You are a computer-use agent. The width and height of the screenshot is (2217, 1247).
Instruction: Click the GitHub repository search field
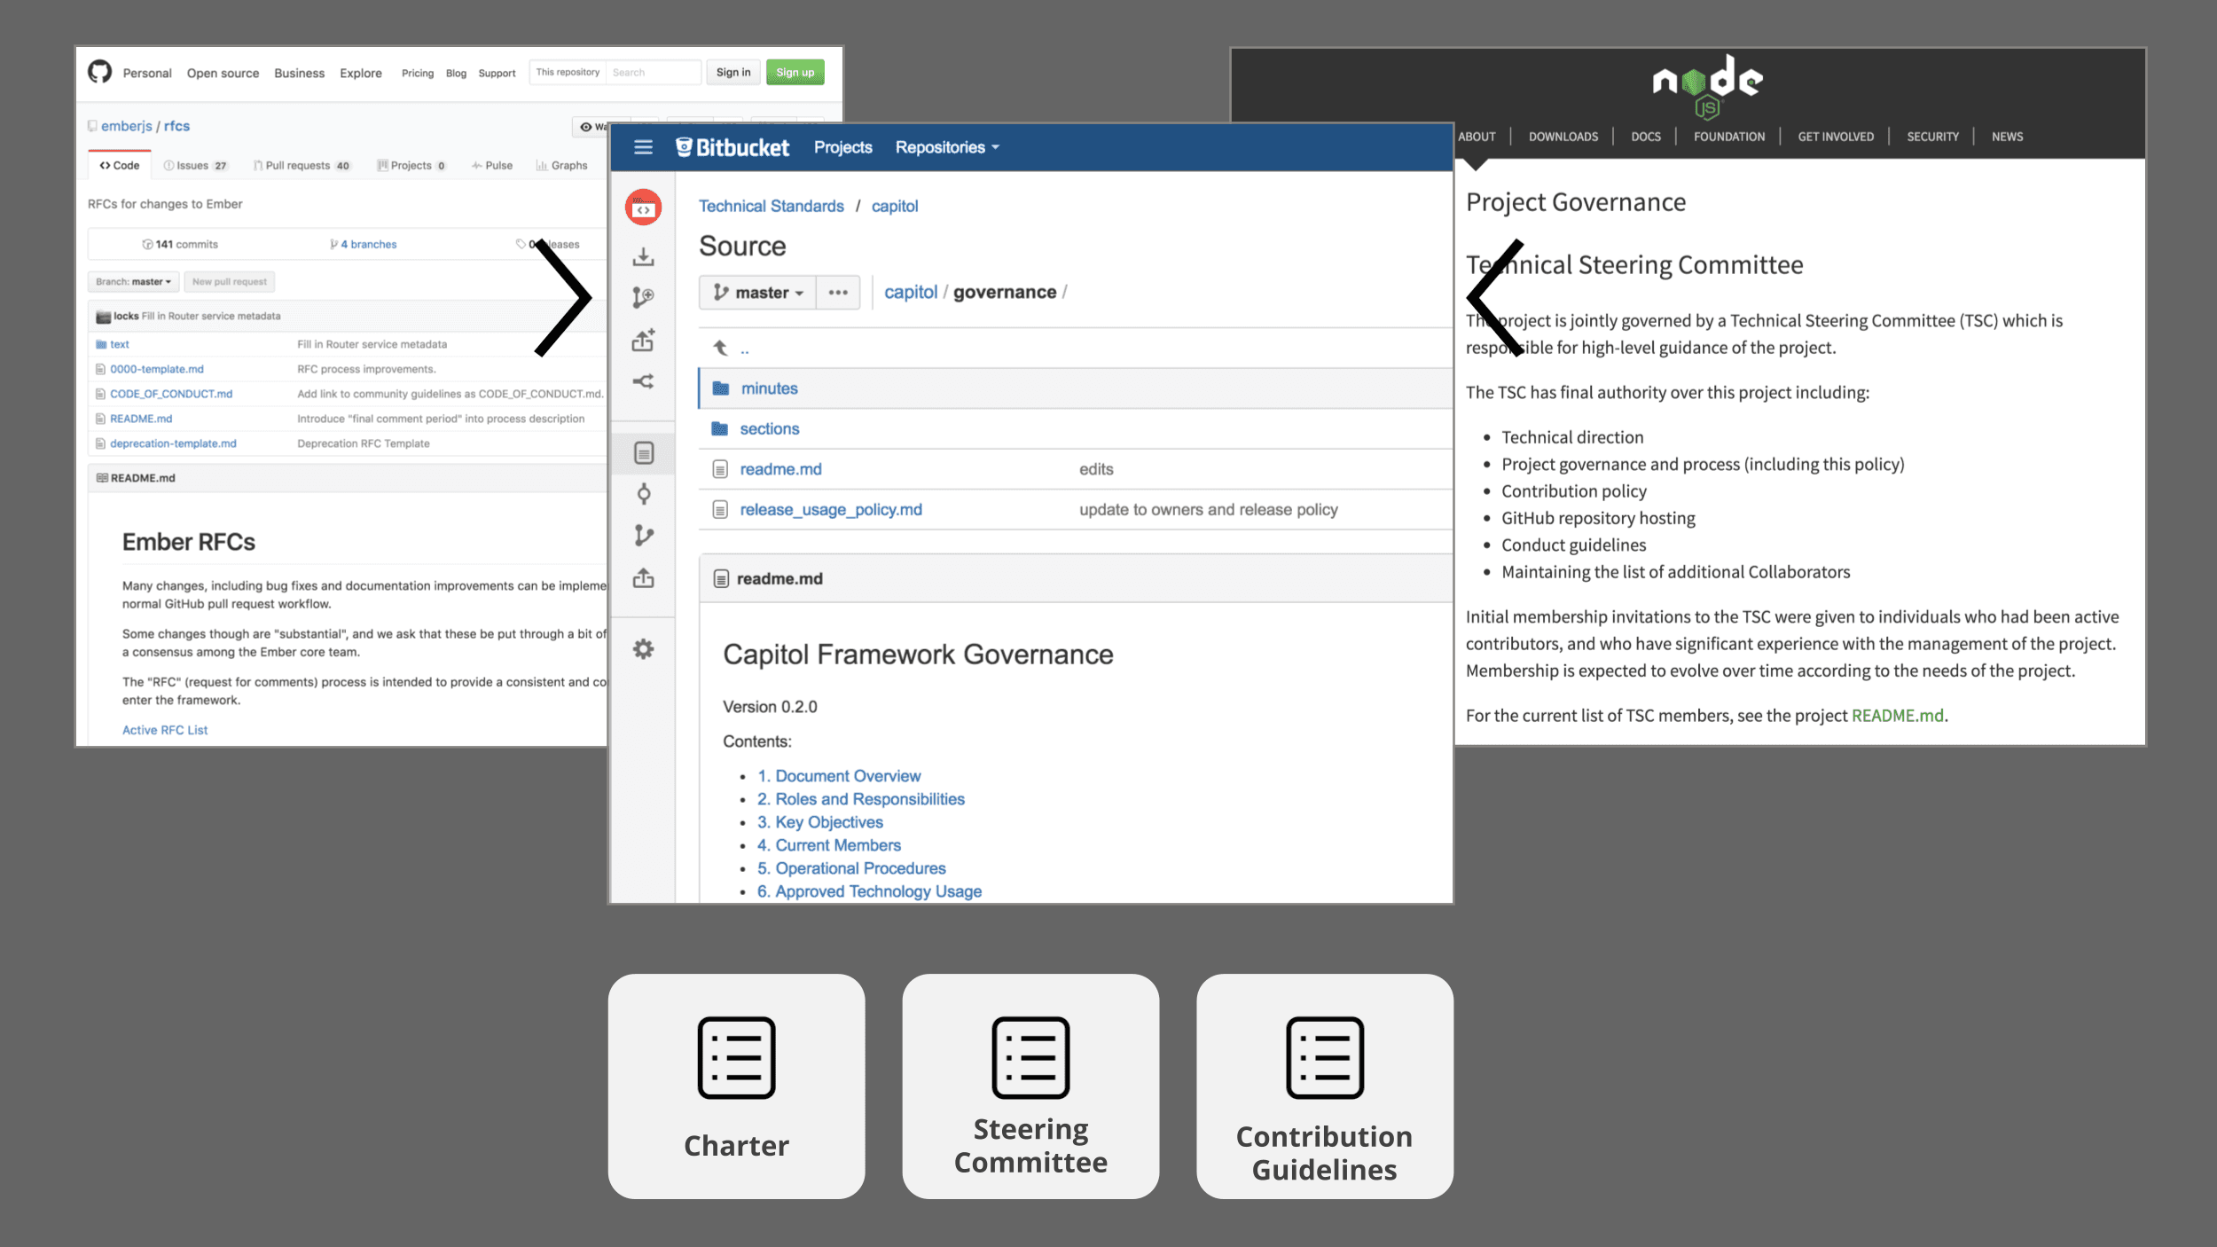[x=654, y=73]
